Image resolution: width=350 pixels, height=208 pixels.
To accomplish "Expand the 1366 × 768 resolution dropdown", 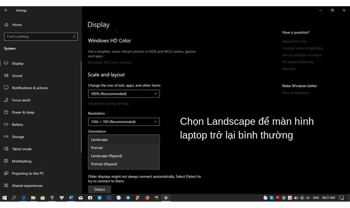I will (124, 122).
